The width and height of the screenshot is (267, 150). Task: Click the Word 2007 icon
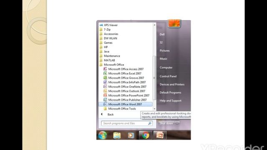click(x=105, y=104)
